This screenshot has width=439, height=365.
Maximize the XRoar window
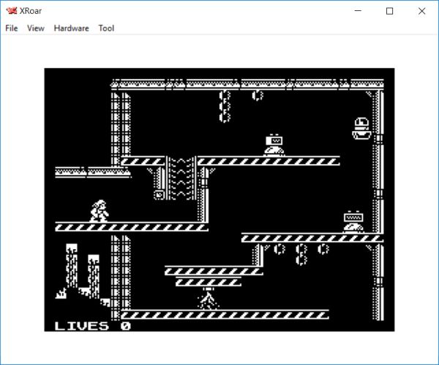(x=389, y=11)
